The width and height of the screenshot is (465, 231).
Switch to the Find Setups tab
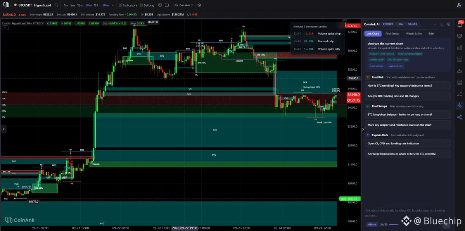coord(392,33)
